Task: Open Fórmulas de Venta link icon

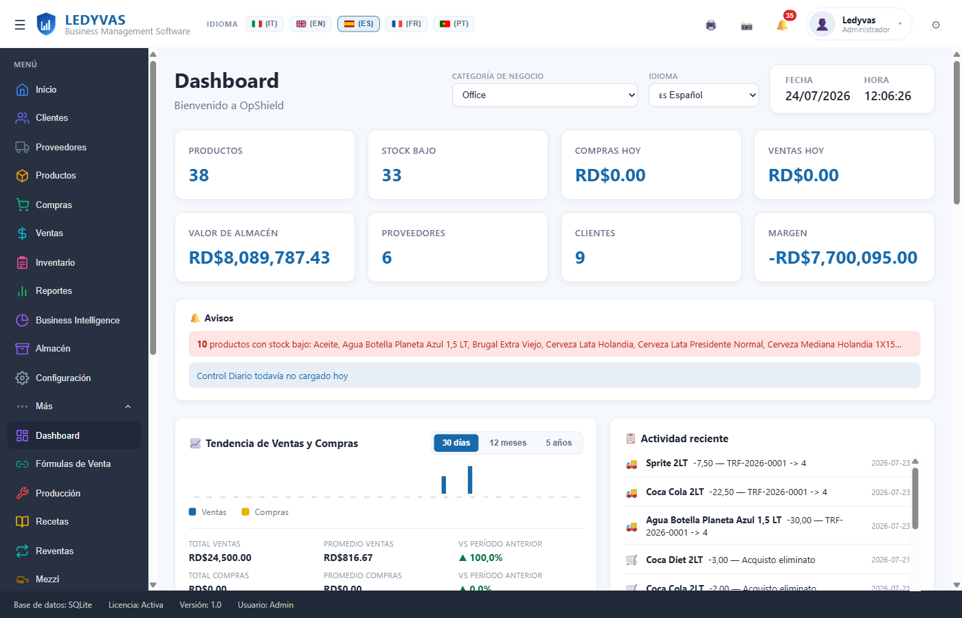Action: [22, 464]
